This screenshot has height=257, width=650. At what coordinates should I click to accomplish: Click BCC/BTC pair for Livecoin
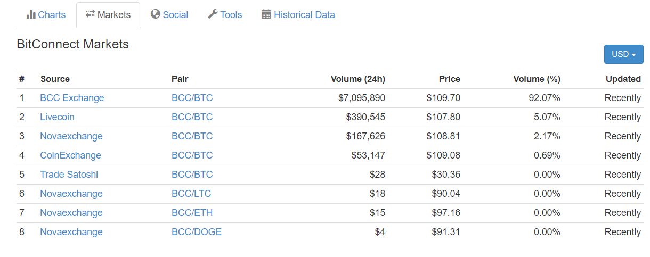[x=192, y=117]
